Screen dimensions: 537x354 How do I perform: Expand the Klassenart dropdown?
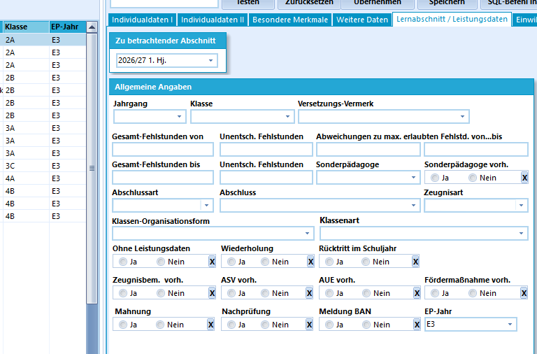pyautogui.click(x=521, y=234)
